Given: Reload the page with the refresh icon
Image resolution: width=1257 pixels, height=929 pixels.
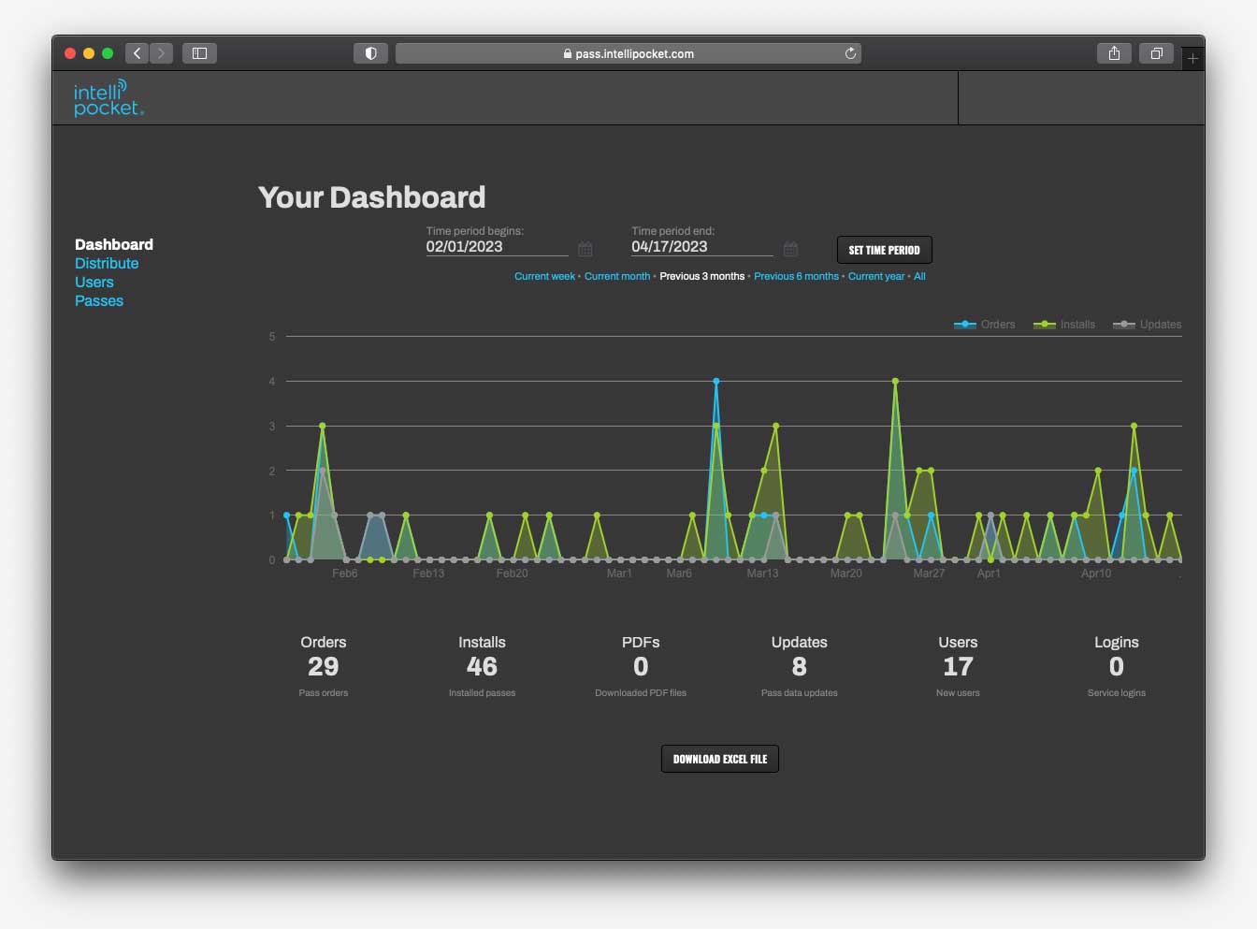Looking at the screenshot, I should tap(850, 53).
